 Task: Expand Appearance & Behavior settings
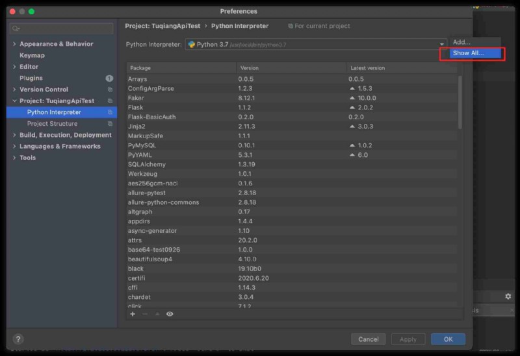(x=14, y=43)
